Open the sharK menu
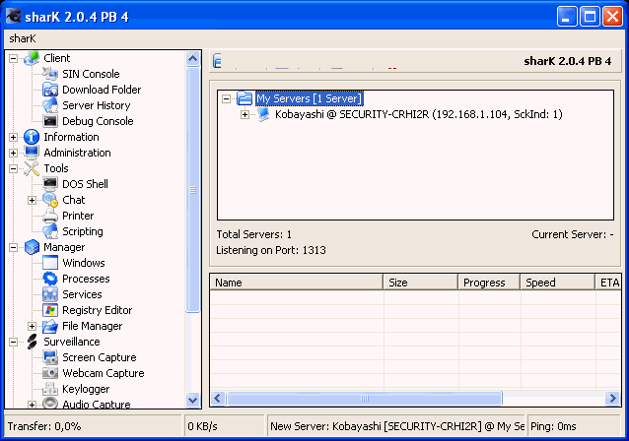This screenshot has height=441, width=629. tap(23, 37)
